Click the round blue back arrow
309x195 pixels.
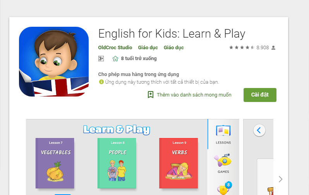click(259, 130)
